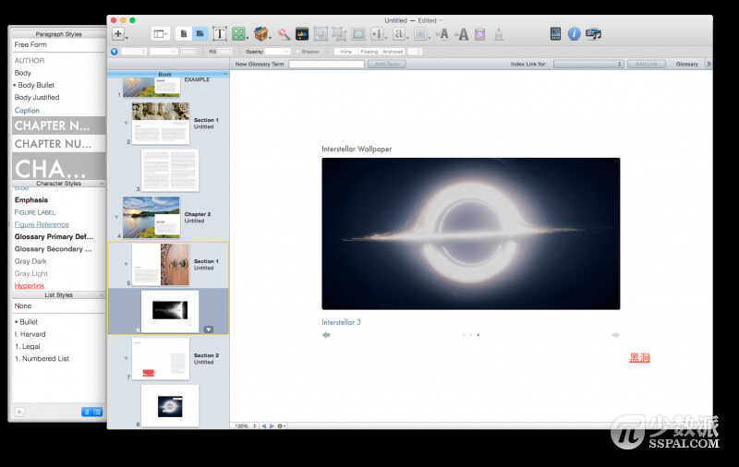Toggle the right blue list button at the drawer bottom
Image resolution: width=739 pixels, height=467 pixels.
point(97,412)
